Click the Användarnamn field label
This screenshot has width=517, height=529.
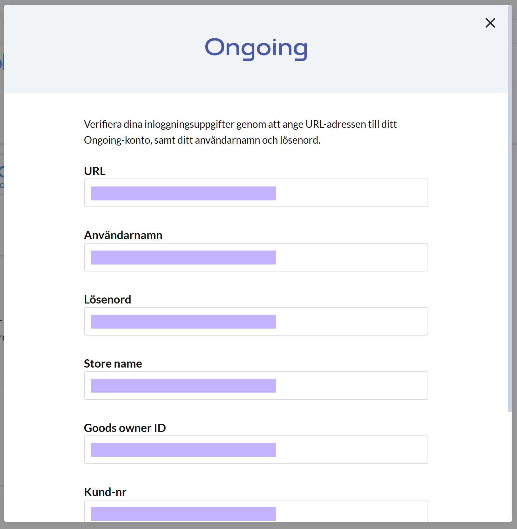point(123,235)
